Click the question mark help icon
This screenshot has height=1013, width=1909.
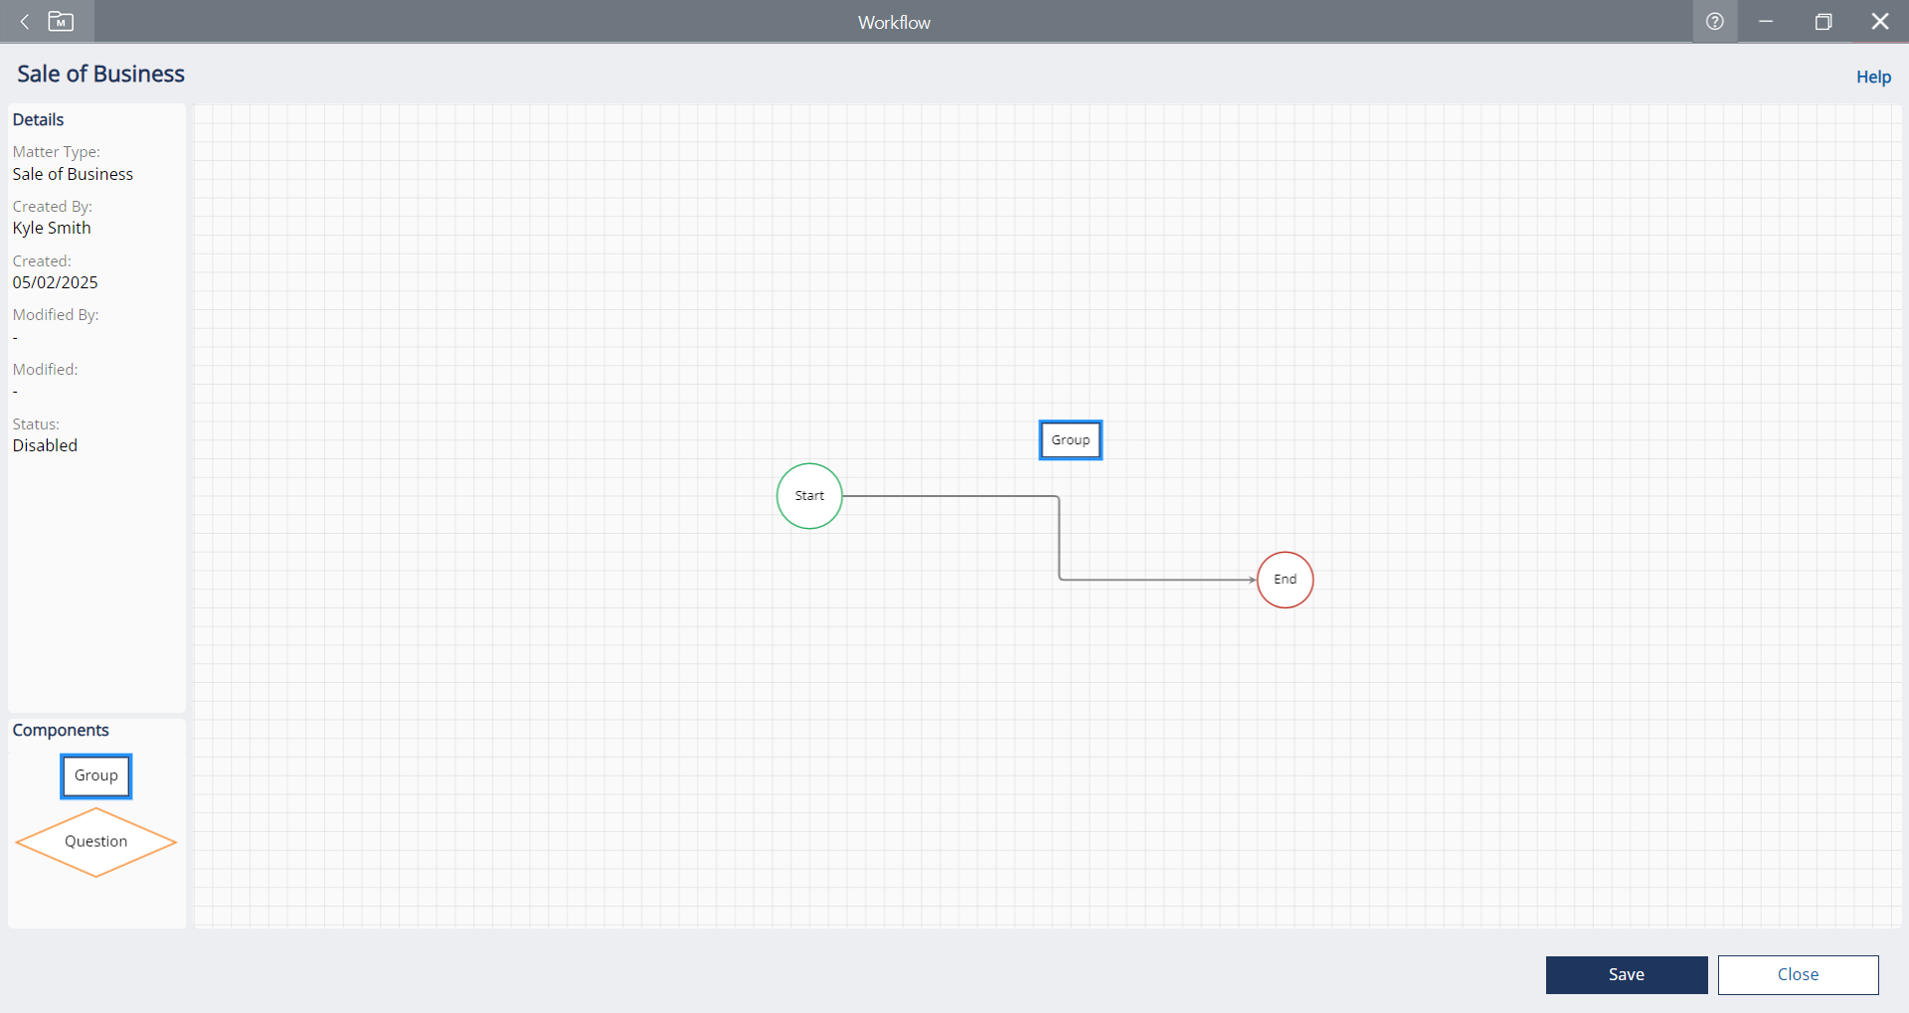pos(1714,22)
